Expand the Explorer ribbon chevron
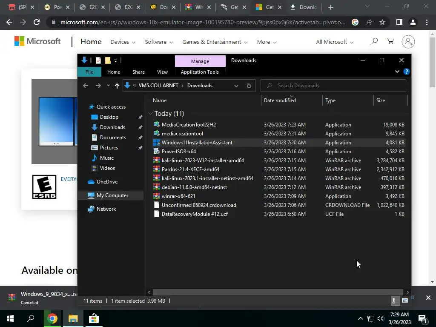Viewport: 436px width, 327px height. click(397, 72)
